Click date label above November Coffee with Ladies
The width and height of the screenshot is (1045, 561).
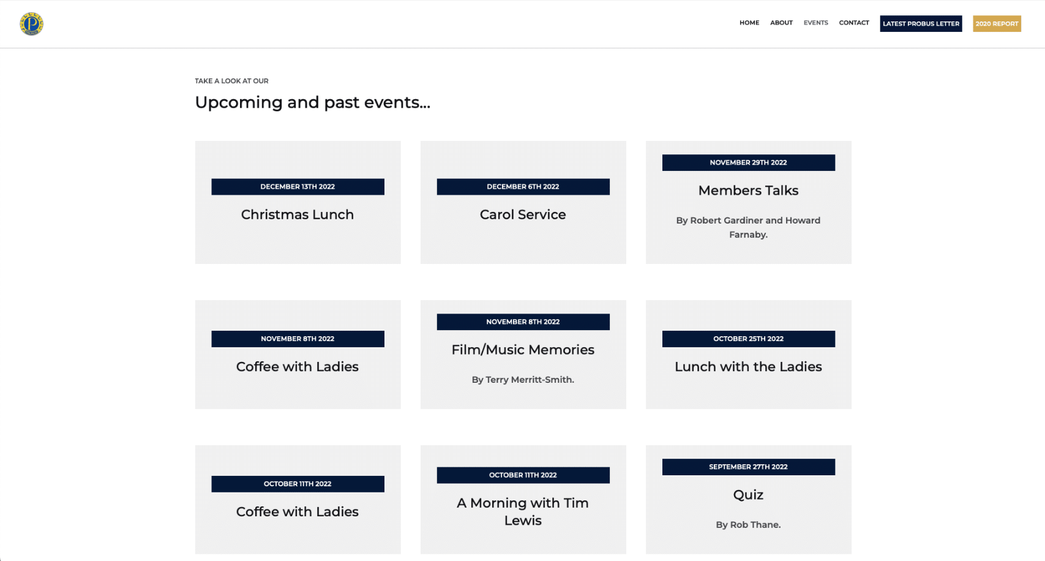[298, 339]
